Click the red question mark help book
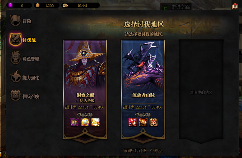This screenshot has height=158, width=242. click(235, 6)
